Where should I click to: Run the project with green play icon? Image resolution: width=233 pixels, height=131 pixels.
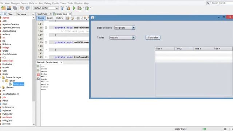click(x=74, y=8)
